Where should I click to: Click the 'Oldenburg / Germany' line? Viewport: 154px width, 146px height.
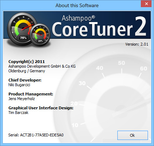coord(27,71)
